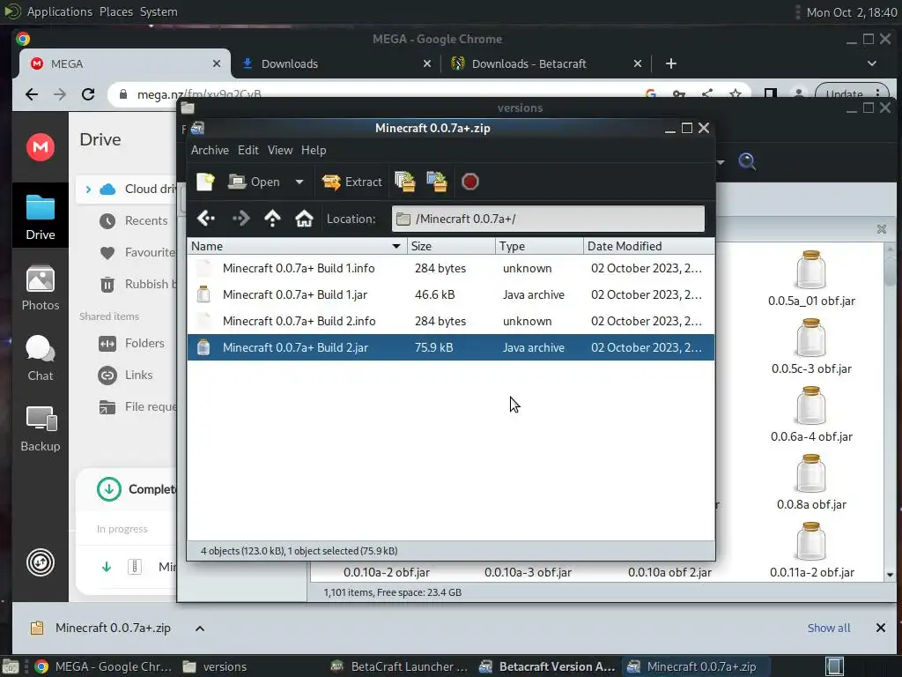This screenshot has width=902, height=677.
Task: Open Rubbish bin in MEGA
Action: tap(137, 285)
